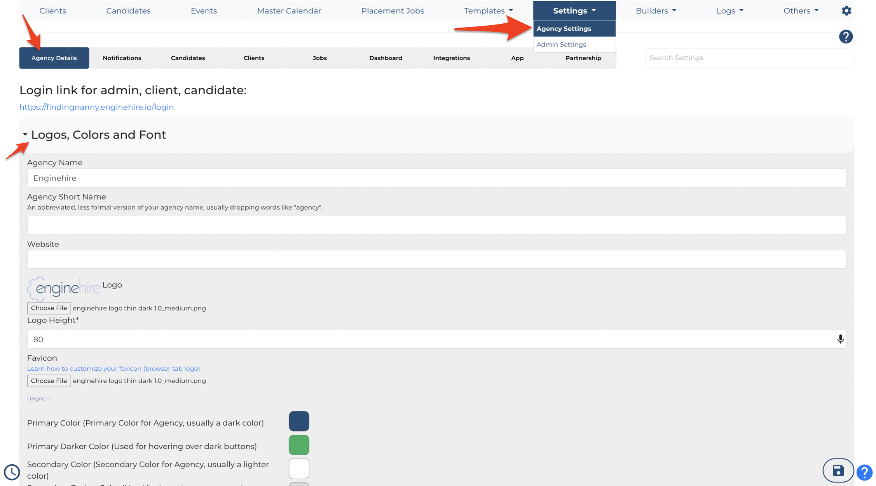Viewport: 876px width, 486px height.
Task: Click the microphone icon in Logo Height field
Action: pyautogui.click(x=840, y=339)
